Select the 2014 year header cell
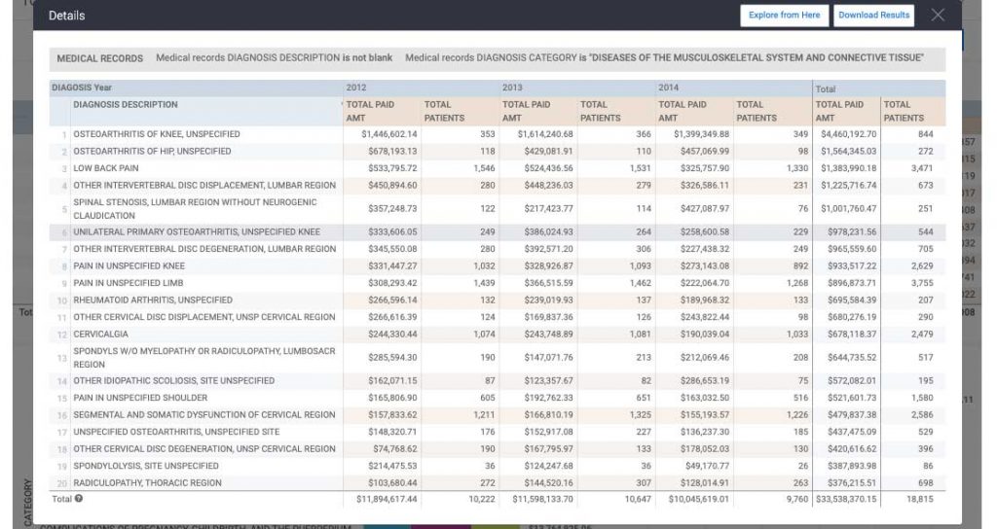Image resolution: width=997 pixels, height=529 pixels. point(668,88)
